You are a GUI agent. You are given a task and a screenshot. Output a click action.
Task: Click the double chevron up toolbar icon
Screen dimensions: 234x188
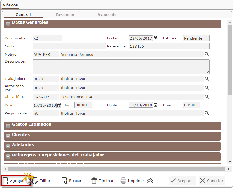pos(150,181)
